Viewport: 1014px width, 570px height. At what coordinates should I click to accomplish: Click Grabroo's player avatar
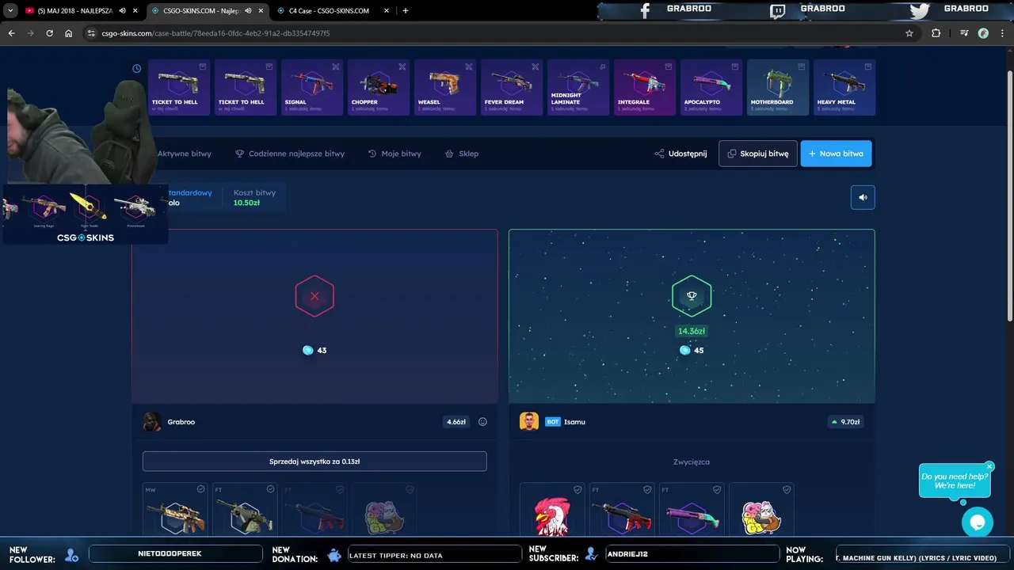[x=152, y=422]
